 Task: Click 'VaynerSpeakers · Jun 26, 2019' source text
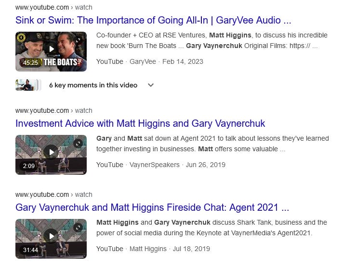(177, 165)
